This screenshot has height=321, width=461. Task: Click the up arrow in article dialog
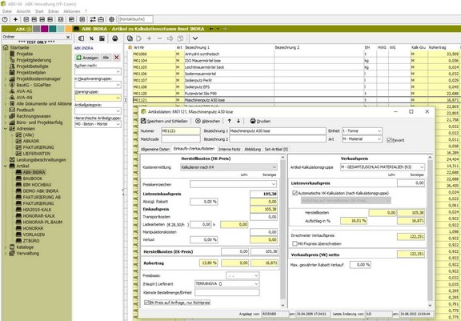(x=230, y=121)
